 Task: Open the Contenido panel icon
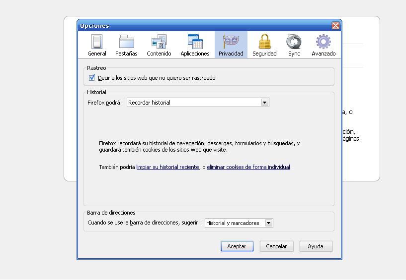[159, 42]
